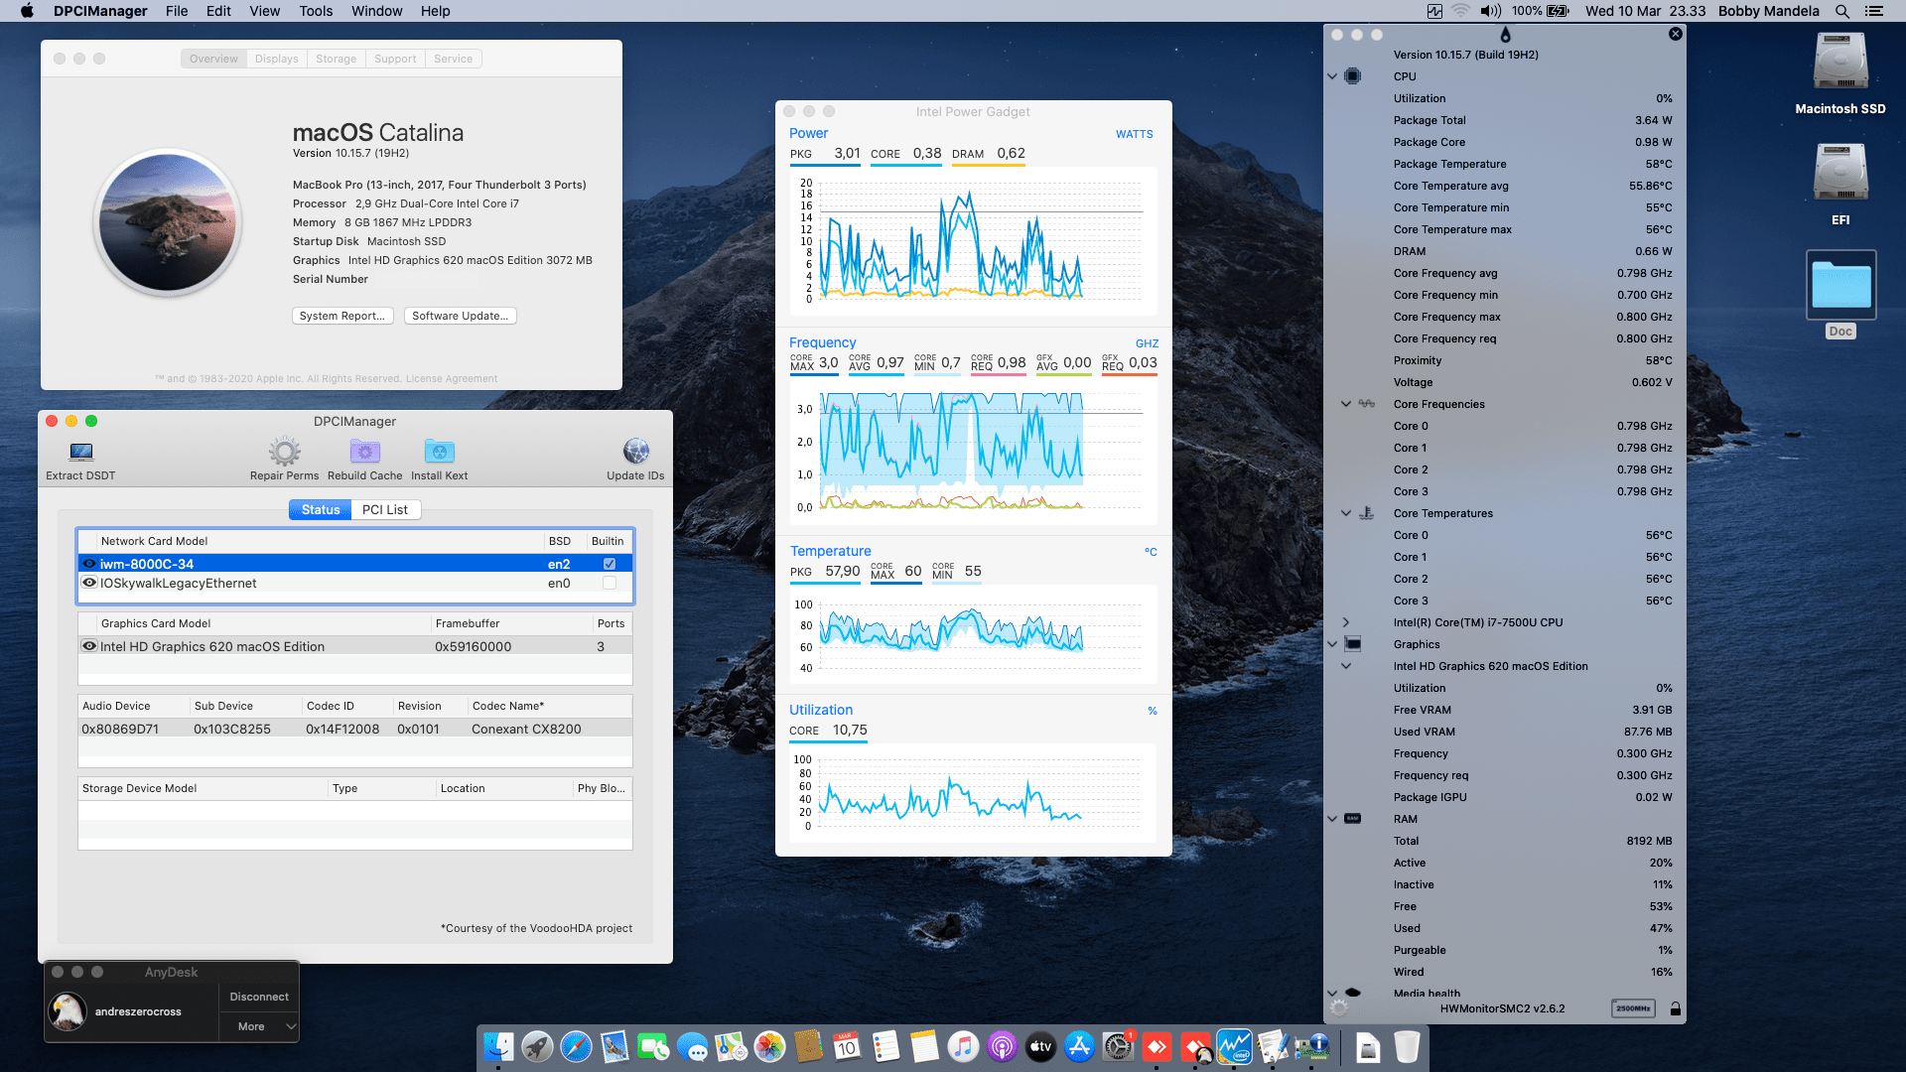1906x1072 pixels.
Task: Select the Status tab in DPCIManager
Action: click(320, 509)
